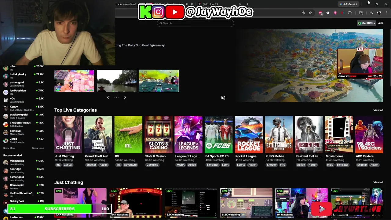Open the red ad-blocker extension icon
391x220 pixels.
(320, 13)
